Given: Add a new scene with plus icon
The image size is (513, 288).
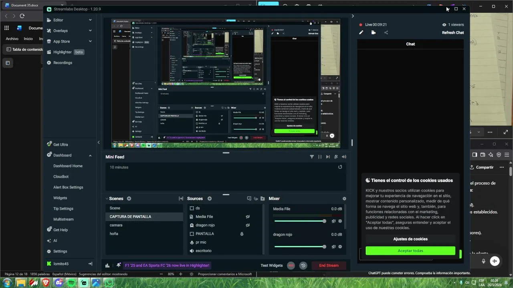Looking at the screenshot, I should pos(129,198).
